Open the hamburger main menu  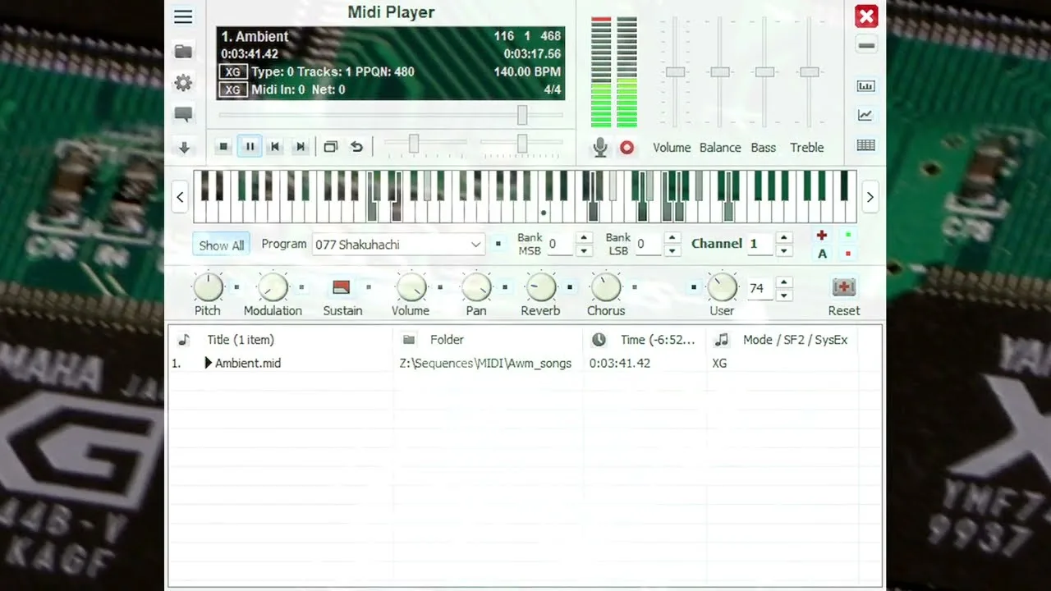click(x=183, y=17)
